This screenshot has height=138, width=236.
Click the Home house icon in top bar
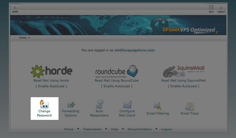15,8
